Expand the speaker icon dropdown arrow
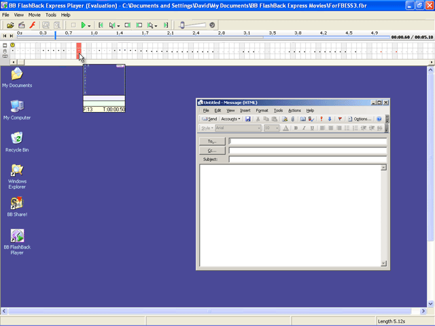The height and width of the screenshot is (326, 435). click(118, 26)
